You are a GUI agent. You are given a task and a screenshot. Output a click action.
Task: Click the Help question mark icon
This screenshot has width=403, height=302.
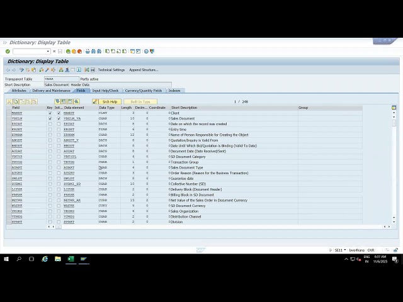coord(146,52)
